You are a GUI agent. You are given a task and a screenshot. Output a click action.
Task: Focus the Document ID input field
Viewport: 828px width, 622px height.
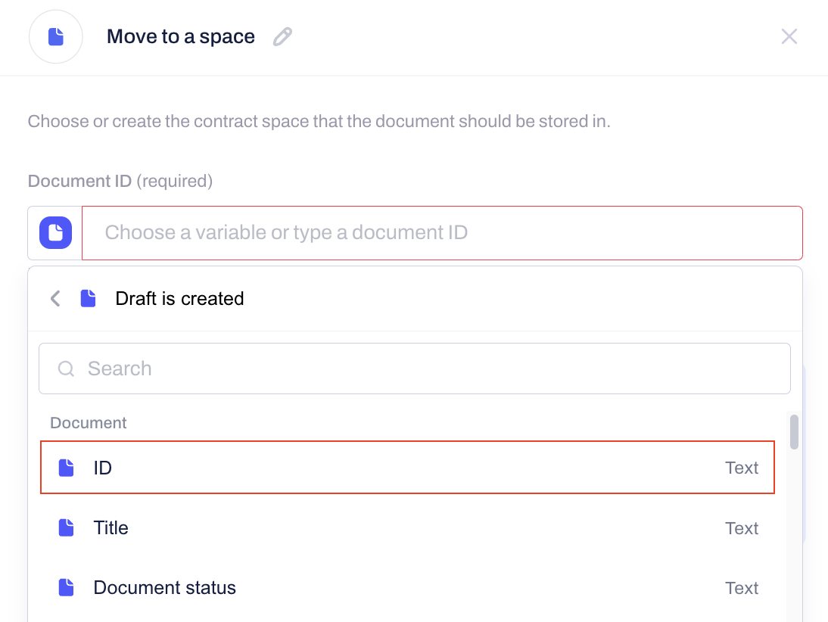click(x=442, y=233)
